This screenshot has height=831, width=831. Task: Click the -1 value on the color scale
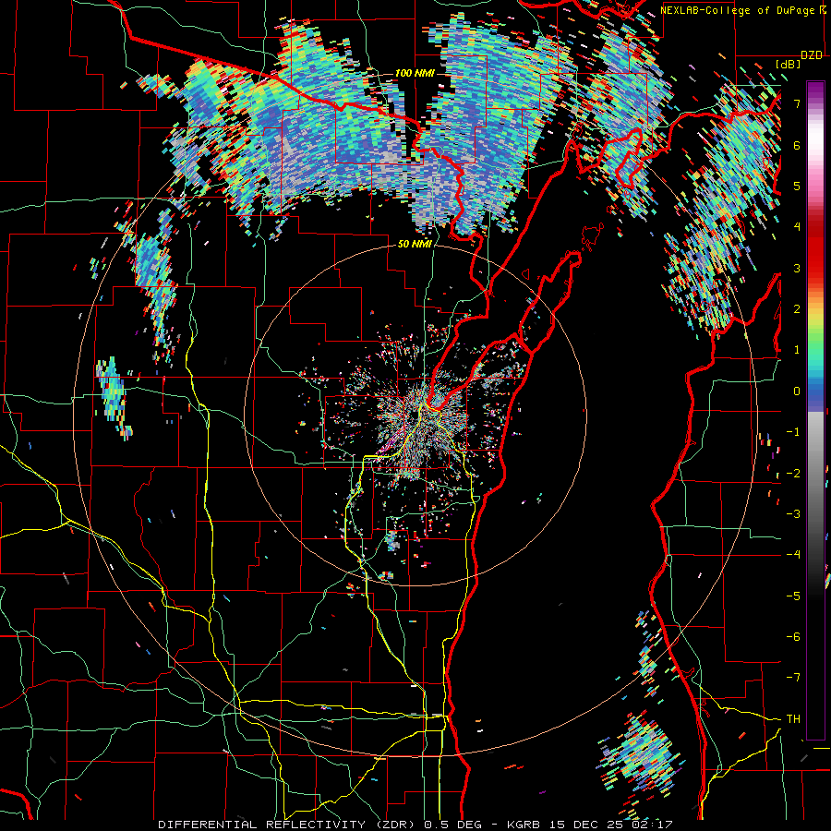tap(793, 432)
